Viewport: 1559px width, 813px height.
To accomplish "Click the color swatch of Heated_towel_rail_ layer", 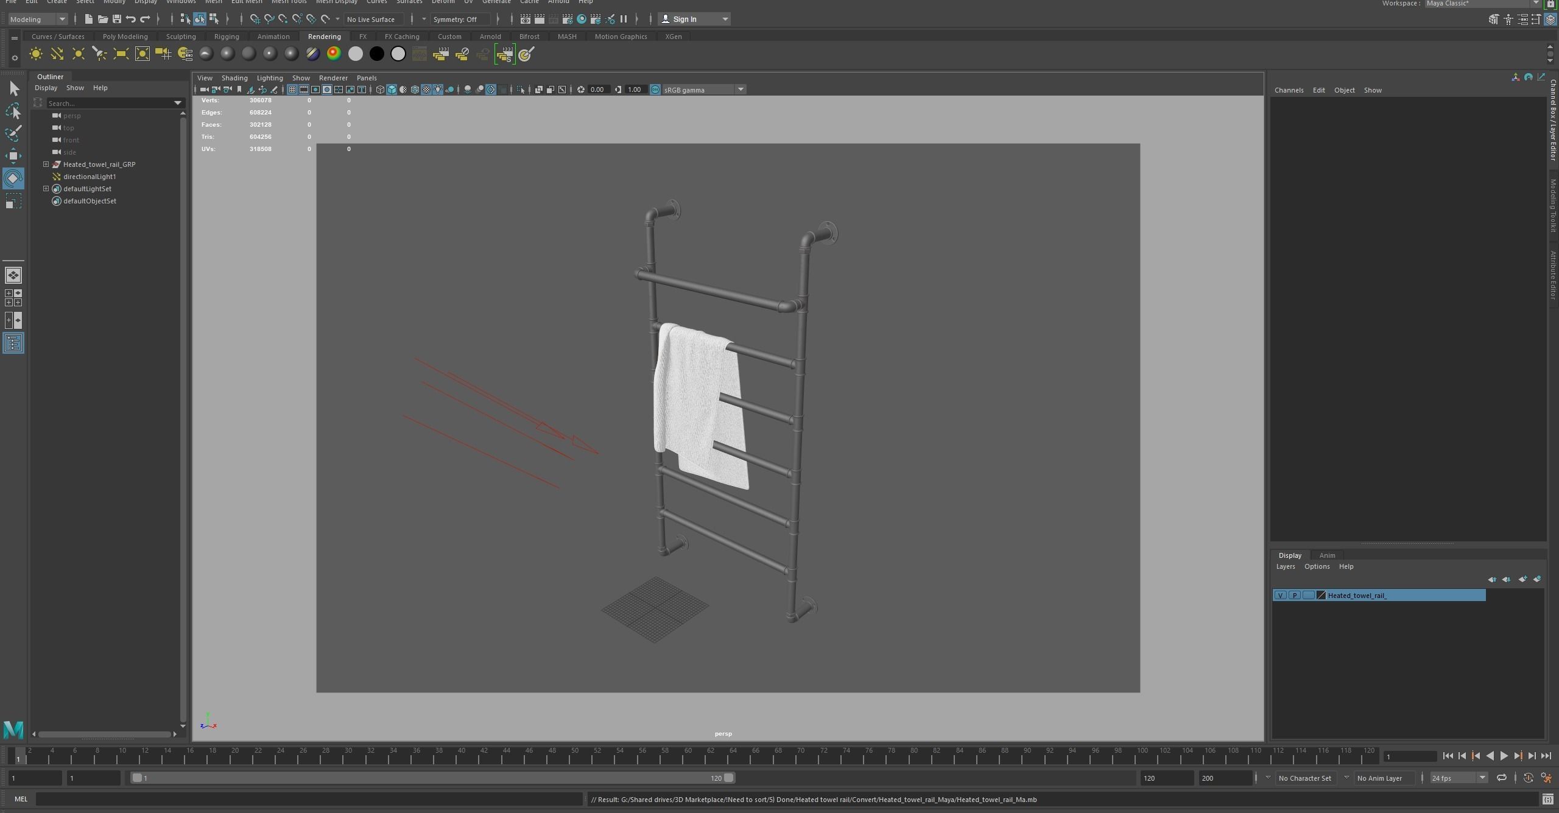I will pos(1321,596).
